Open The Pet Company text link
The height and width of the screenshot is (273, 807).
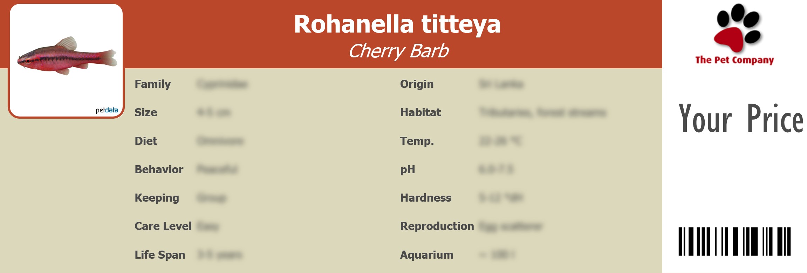point(734,60)
